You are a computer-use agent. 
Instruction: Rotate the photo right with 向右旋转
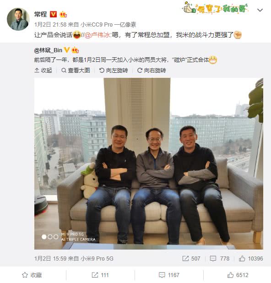point(152,71)
